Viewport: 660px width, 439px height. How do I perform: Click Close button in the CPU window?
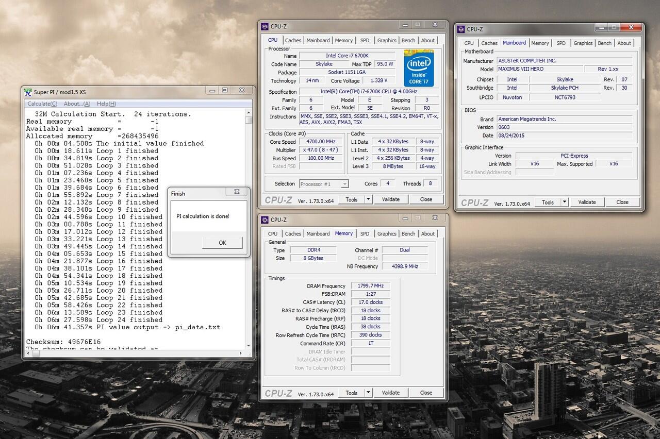[x=426, y=199]
